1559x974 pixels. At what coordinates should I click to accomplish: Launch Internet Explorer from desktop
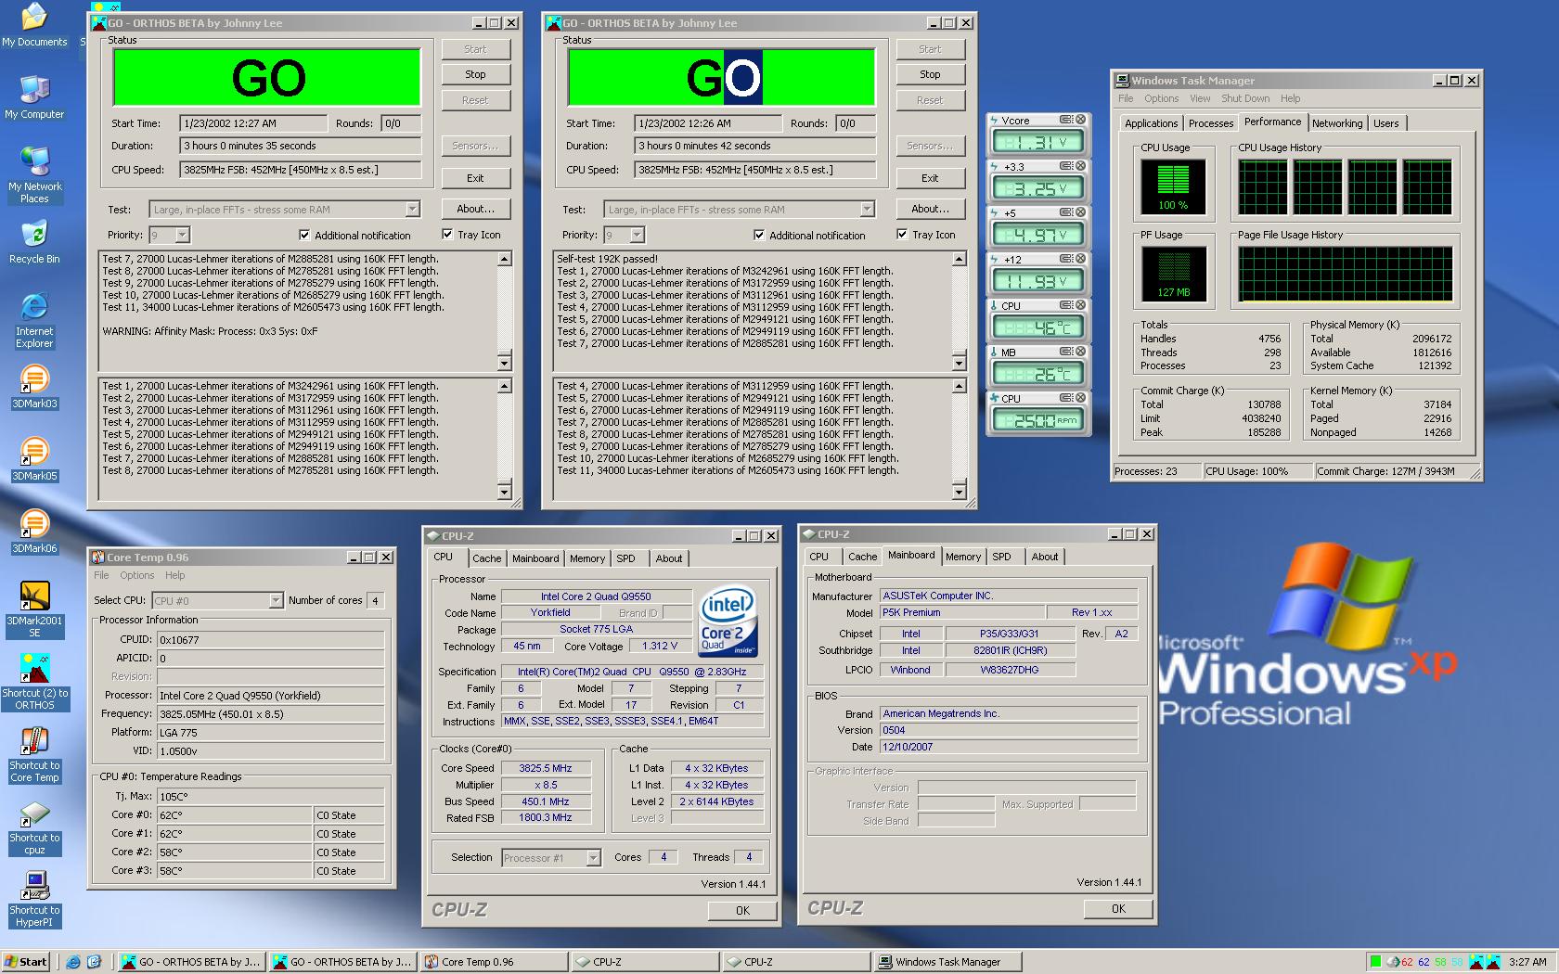[34, 320]
